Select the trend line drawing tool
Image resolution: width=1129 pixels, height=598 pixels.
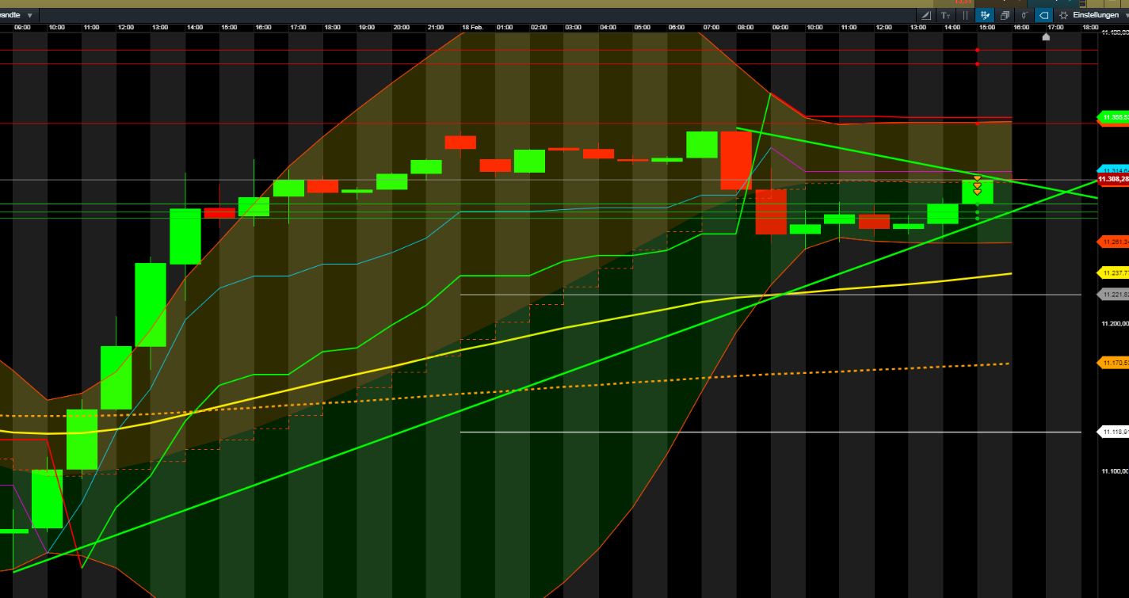925,14
